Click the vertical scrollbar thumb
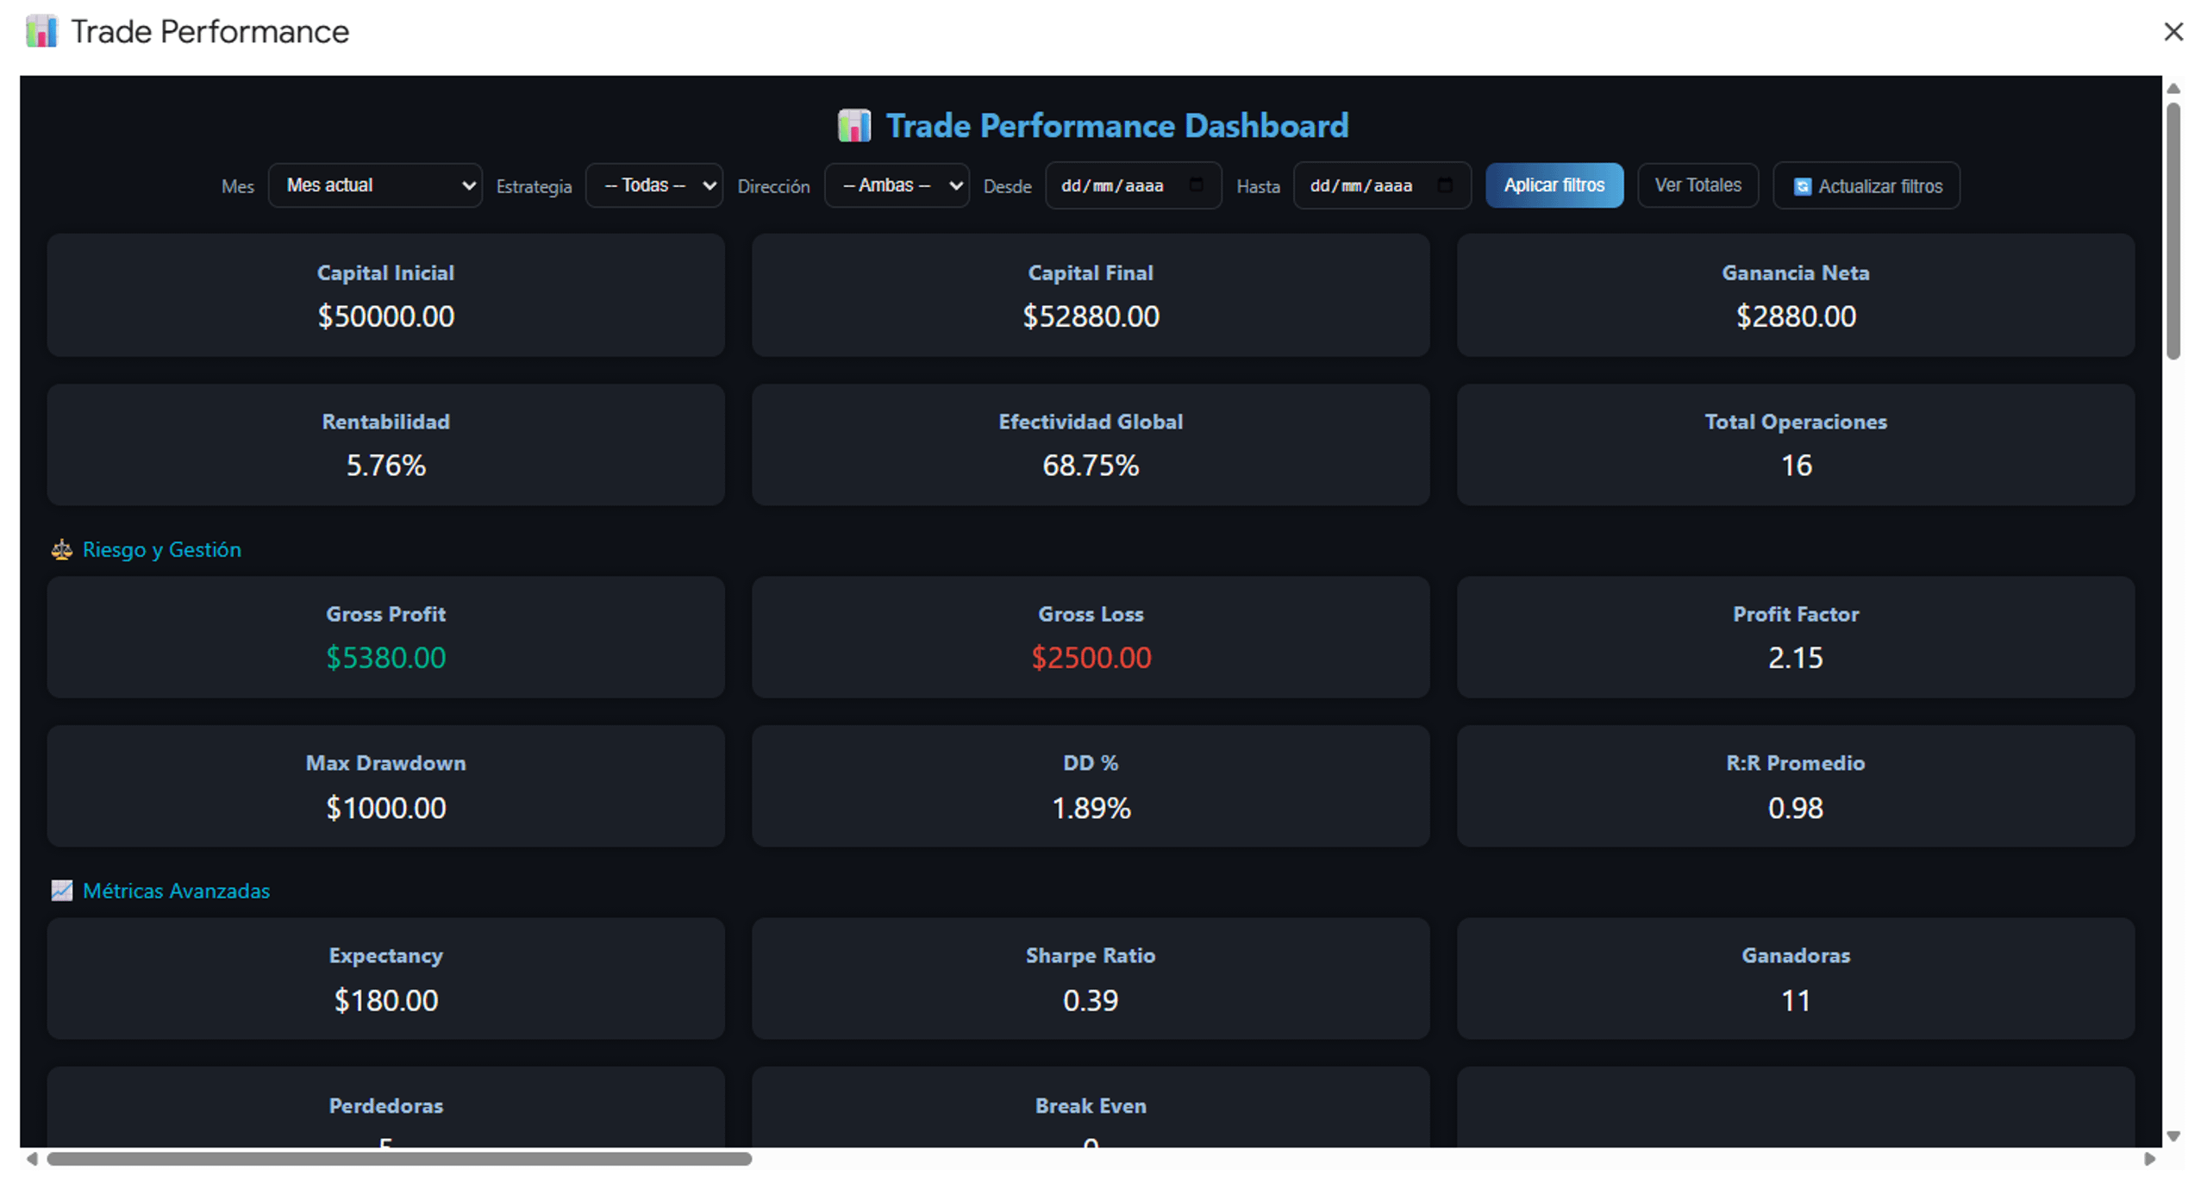 [x=2173, y=231]
